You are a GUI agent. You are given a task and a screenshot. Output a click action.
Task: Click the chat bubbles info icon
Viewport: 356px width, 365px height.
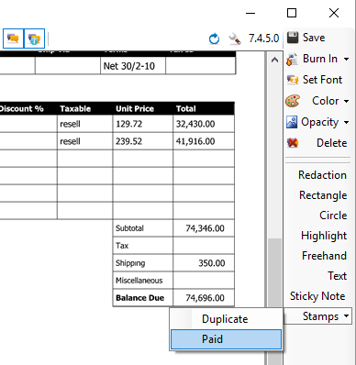tap(34, 39)
